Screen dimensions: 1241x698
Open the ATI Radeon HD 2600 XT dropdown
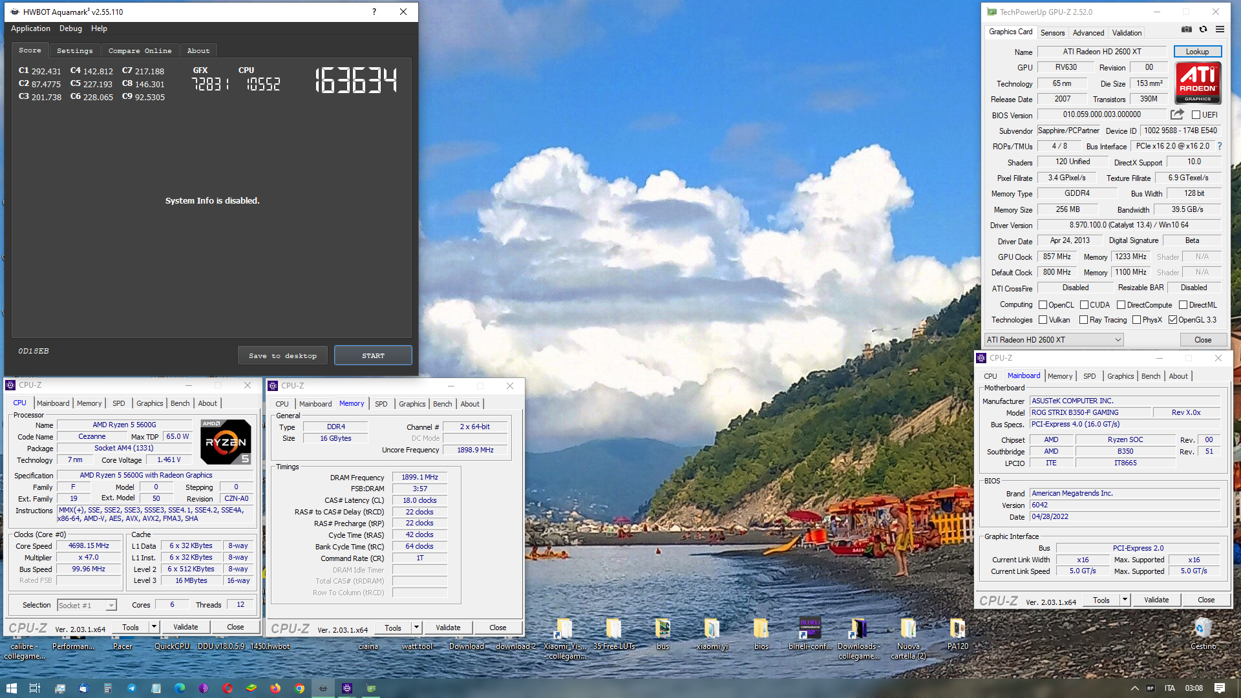[1054, 340]
